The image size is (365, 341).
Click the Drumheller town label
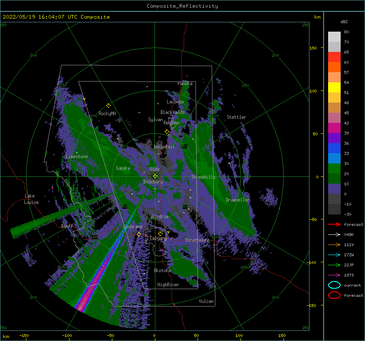(x=238, y=200)
